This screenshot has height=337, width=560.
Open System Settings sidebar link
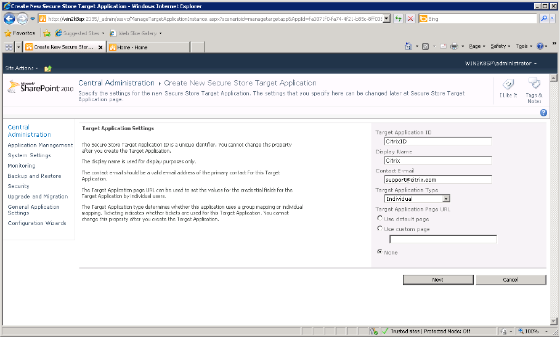coord(30,156)
